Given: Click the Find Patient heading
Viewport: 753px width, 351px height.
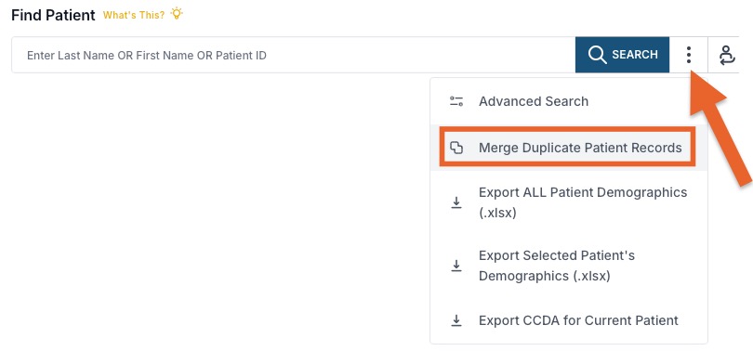Looking at the screenshot, I should pyautogui.click(x=53, y=15).
